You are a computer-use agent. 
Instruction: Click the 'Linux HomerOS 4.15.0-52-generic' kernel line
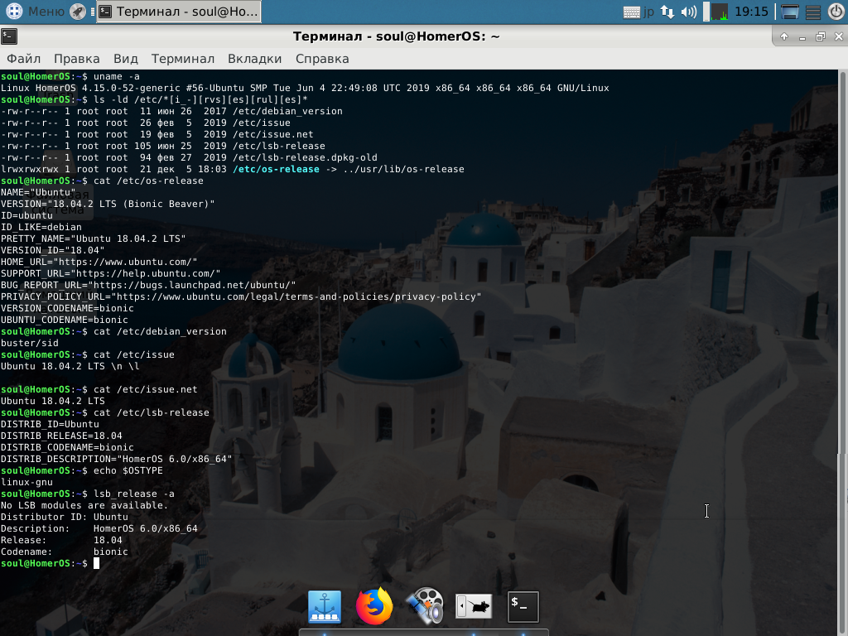(305, 88)
